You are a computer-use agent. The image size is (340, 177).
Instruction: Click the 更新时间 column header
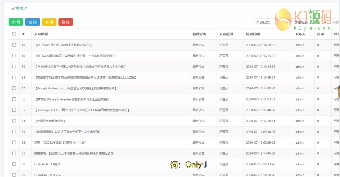[253, 34]
